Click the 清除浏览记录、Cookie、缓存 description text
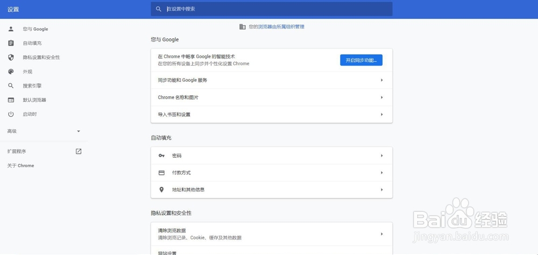538x255 pixels. coord(200,237)
